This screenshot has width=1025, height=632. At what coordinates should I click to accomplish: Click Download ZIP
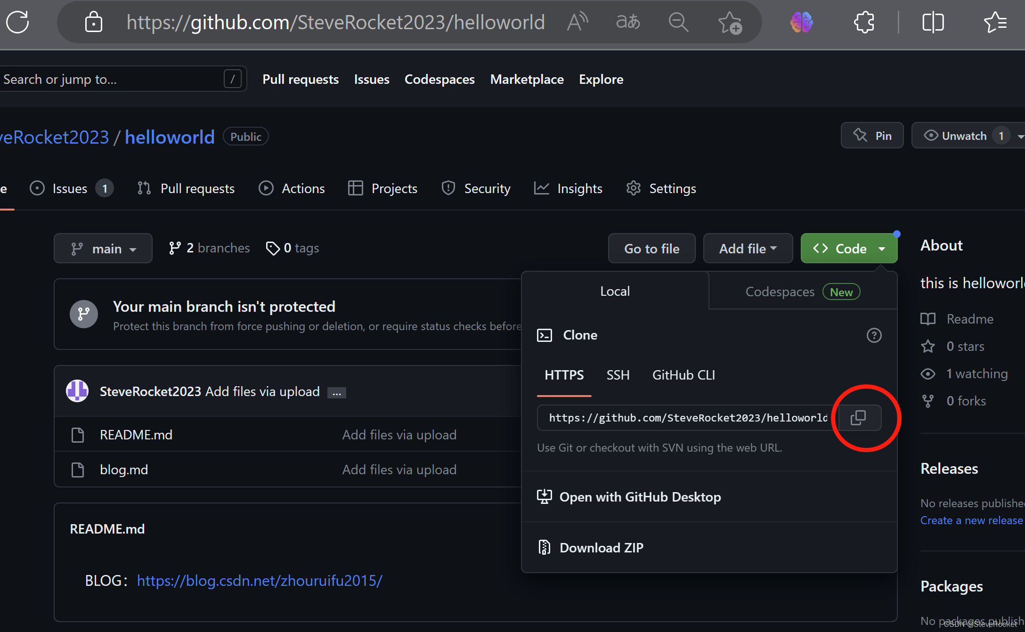click(601, 548)
